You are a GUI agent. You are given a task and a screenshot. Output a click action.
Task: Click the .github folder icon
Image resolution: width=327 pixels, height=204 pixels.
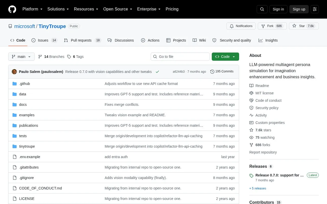(15, 84)
